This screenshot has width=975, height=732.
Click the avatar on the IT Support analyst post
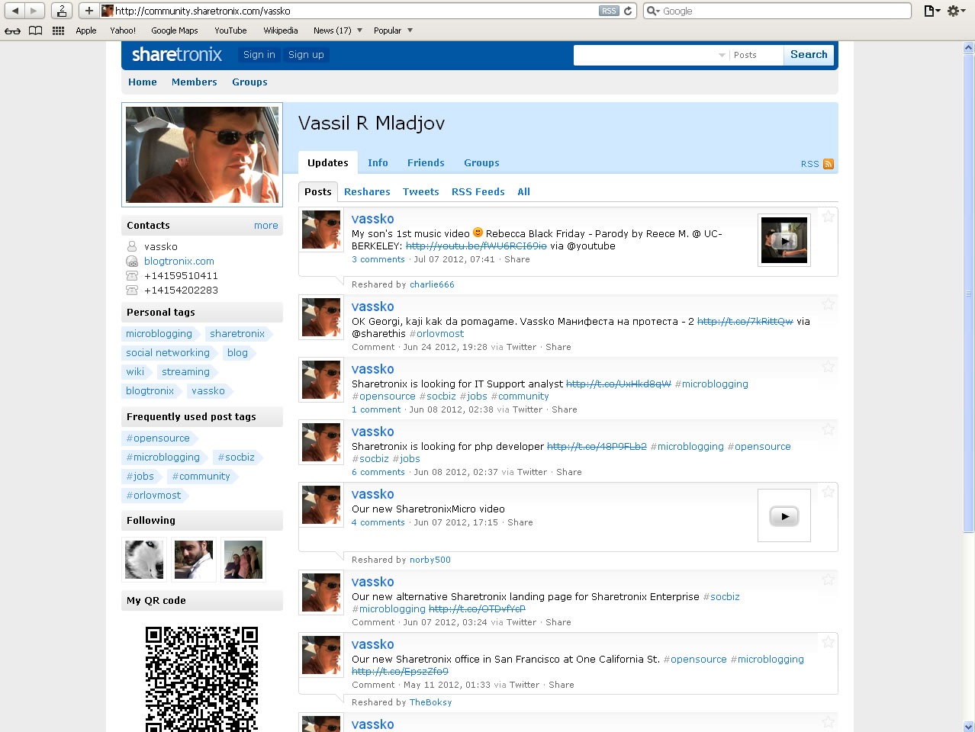click(321, 380)
